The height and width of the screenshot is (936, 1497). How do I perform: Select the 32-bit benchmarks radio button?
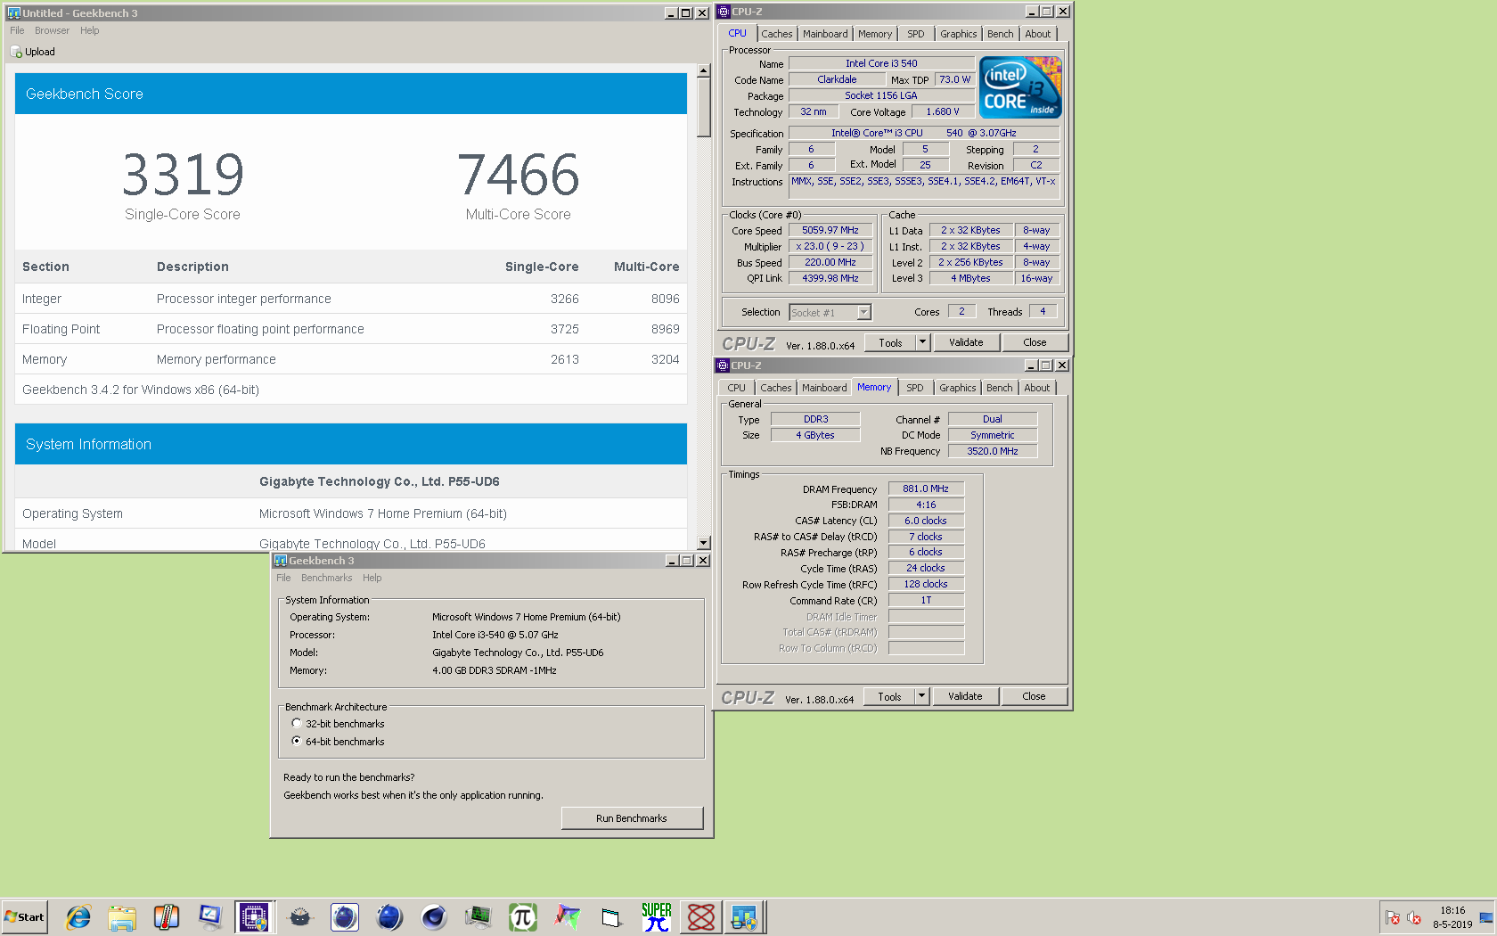[x=297, y=723]
